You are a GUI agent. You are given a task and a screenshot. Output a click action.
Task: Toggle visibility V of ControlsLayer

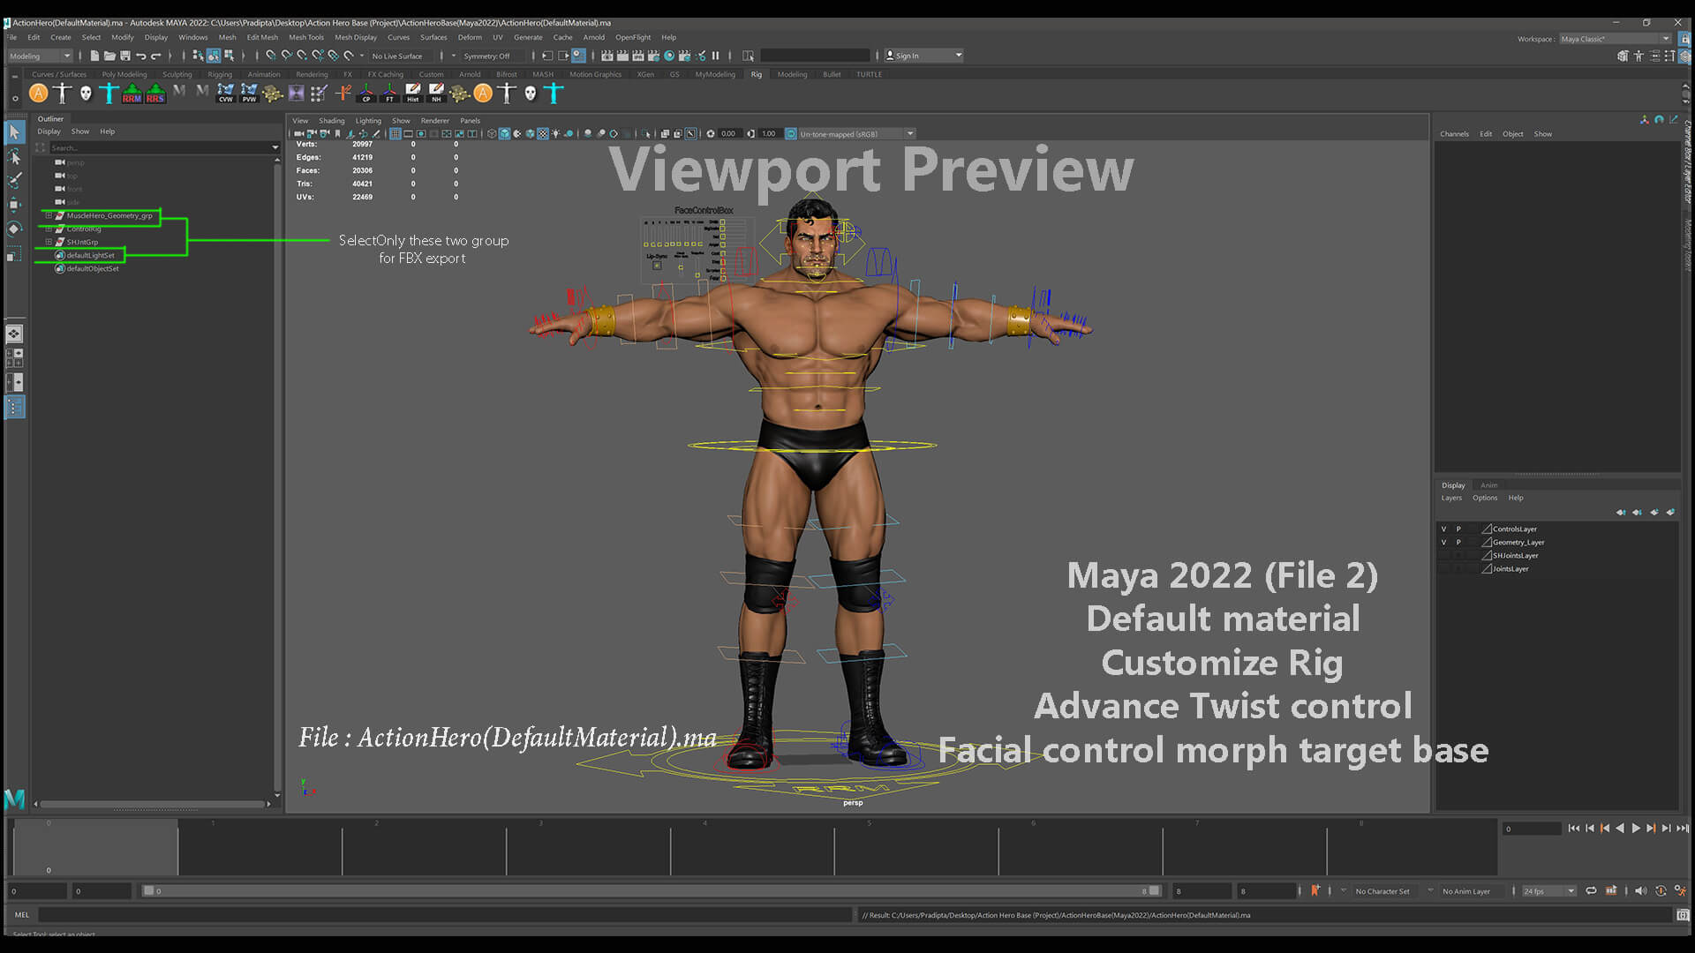click(1444, 529)
